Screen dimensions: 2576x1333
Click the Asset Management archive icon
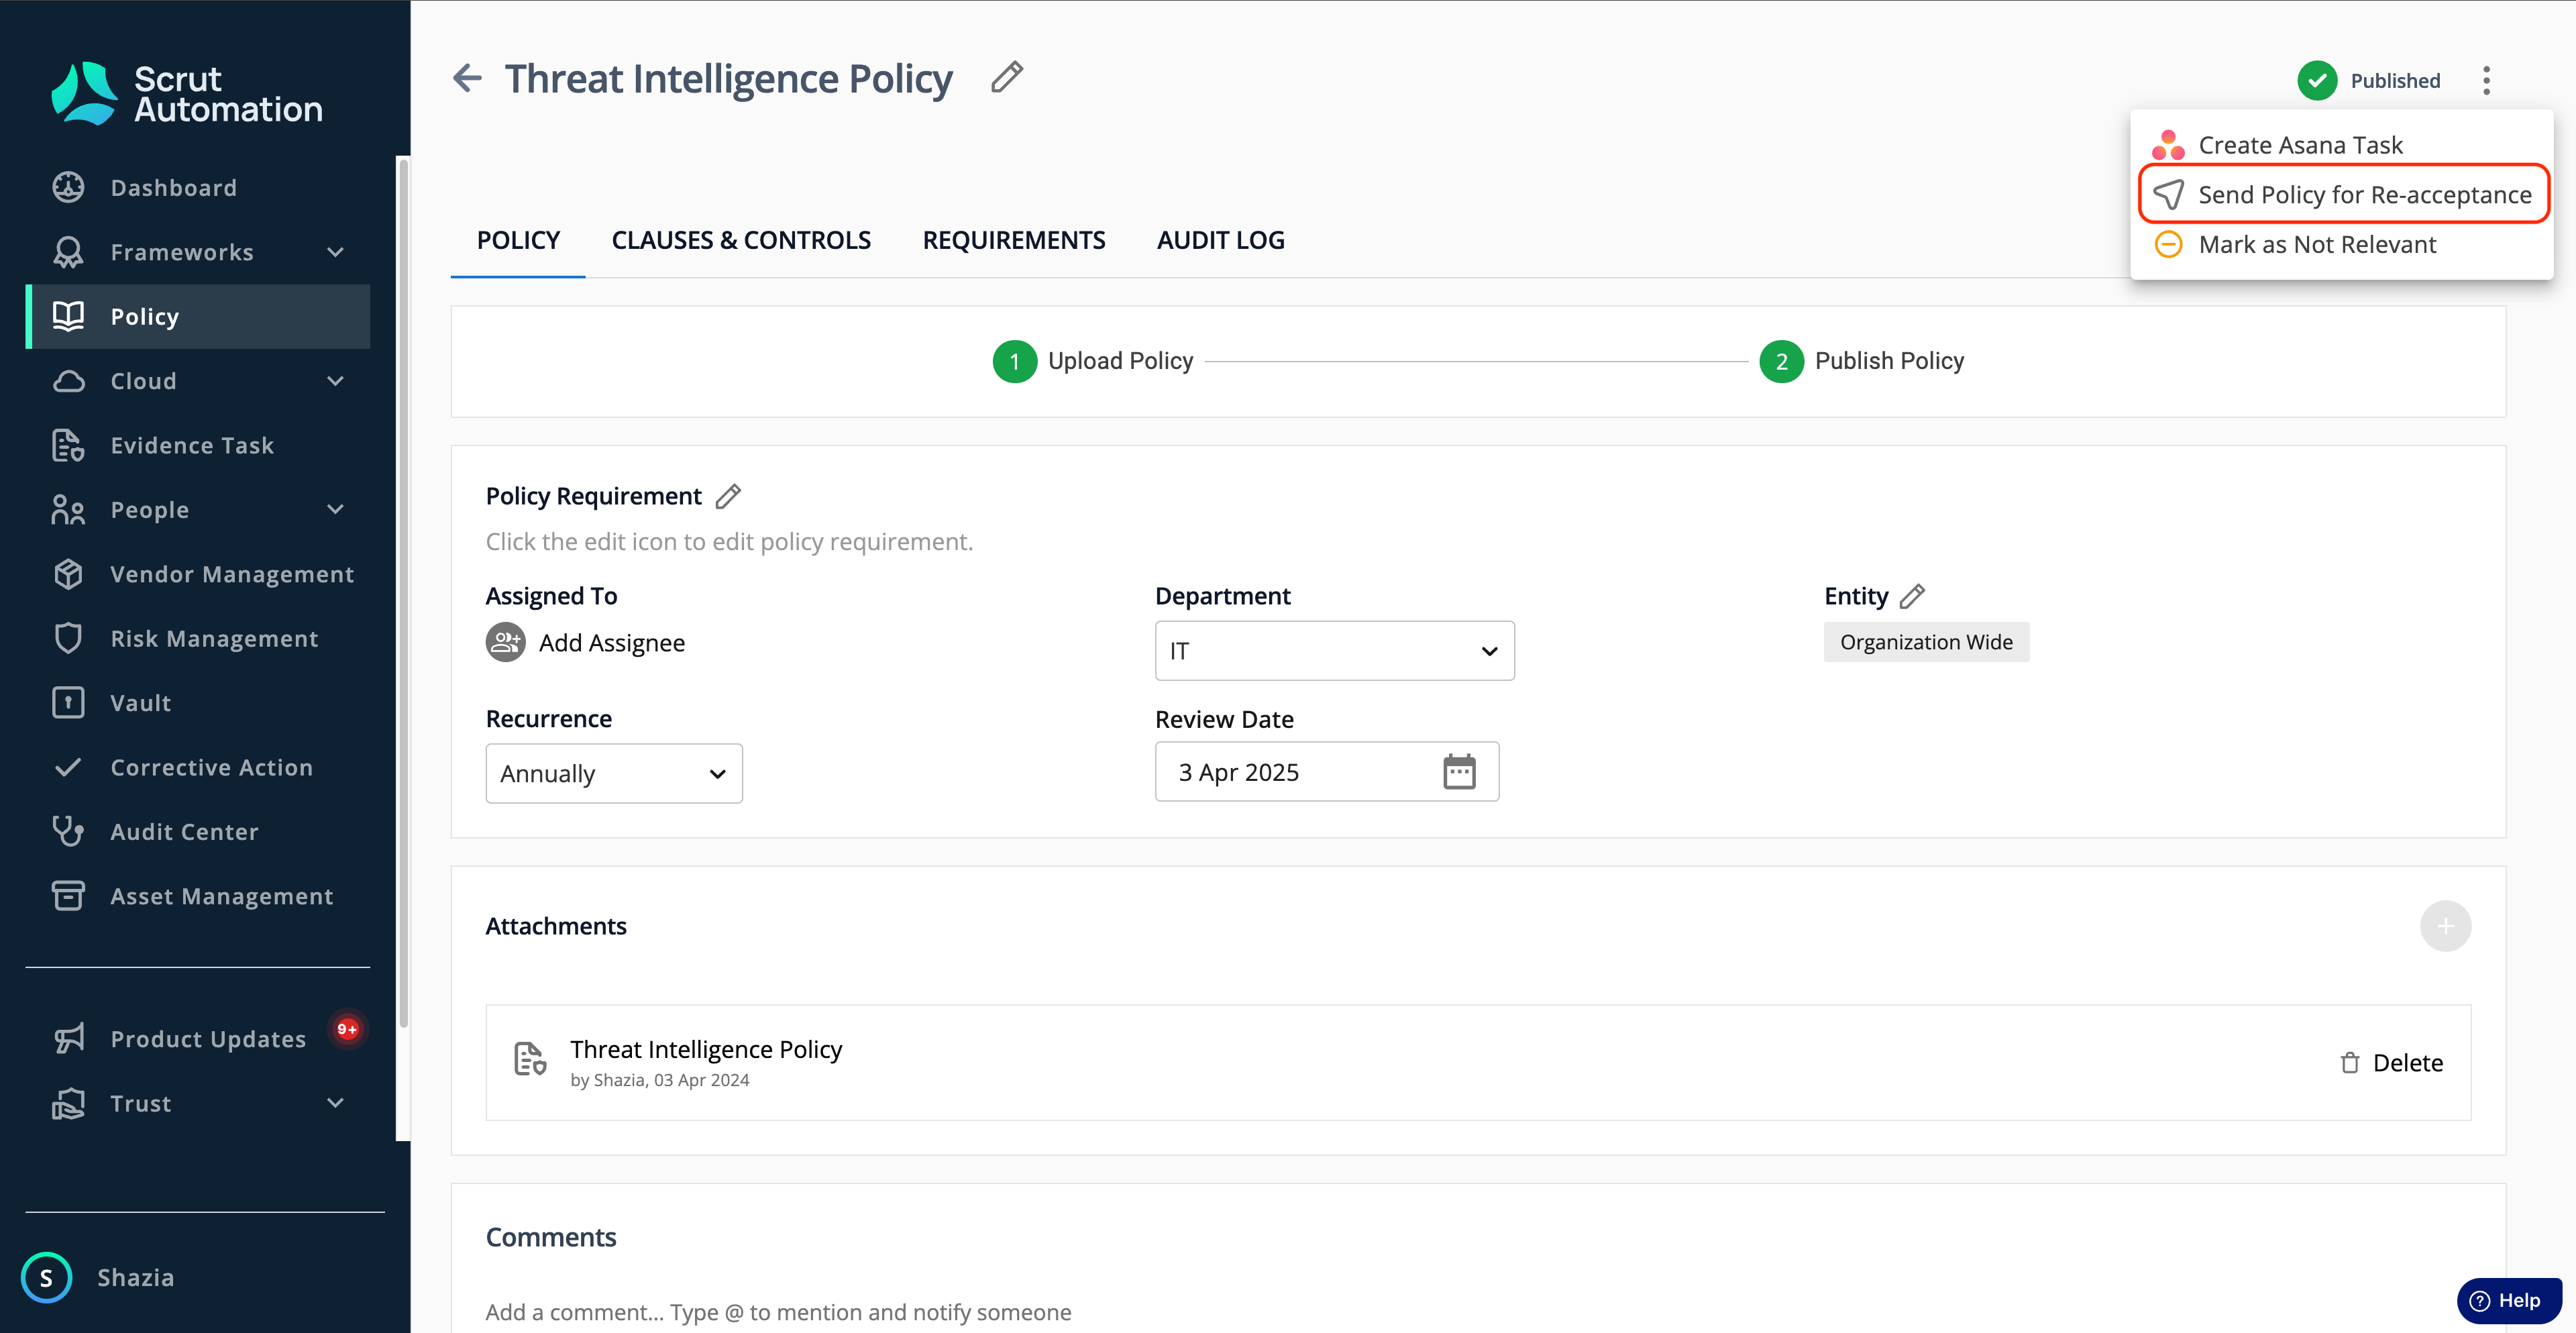click(68, 895)
